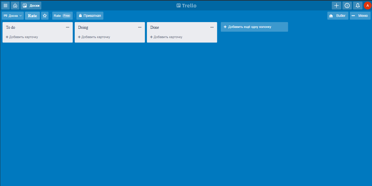Open the Rate Free workspace button
Screen dimensions: 372x186
coord(62,16)
